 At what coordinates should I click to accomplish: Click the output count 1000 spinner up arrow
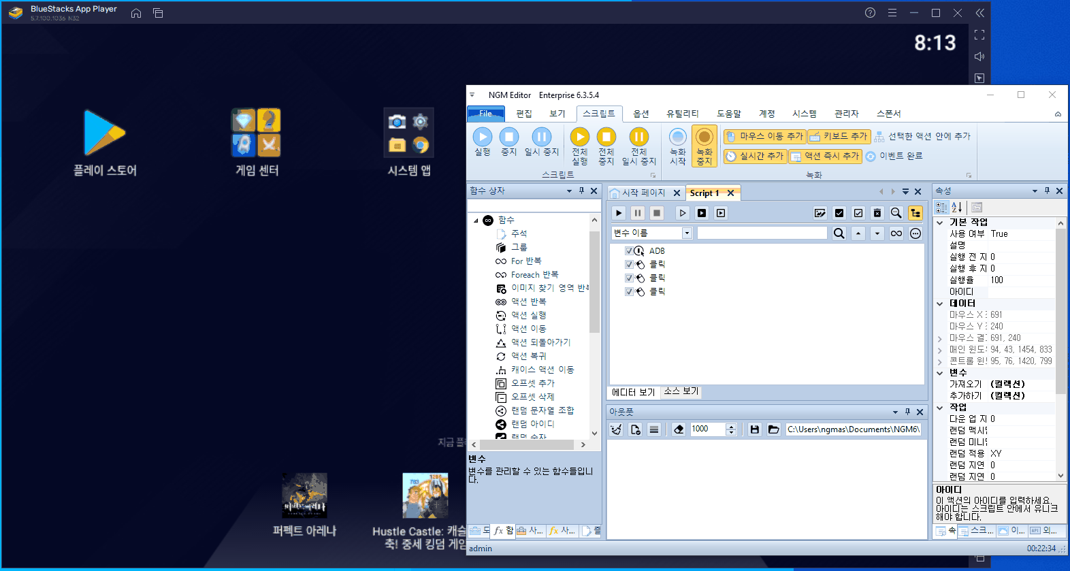click(x=732, y=427)
